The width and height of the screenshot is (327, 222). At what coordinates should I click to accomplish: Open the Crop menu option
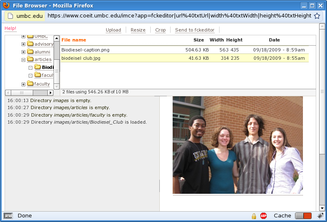pyautogui.click(x=160, y=30)
